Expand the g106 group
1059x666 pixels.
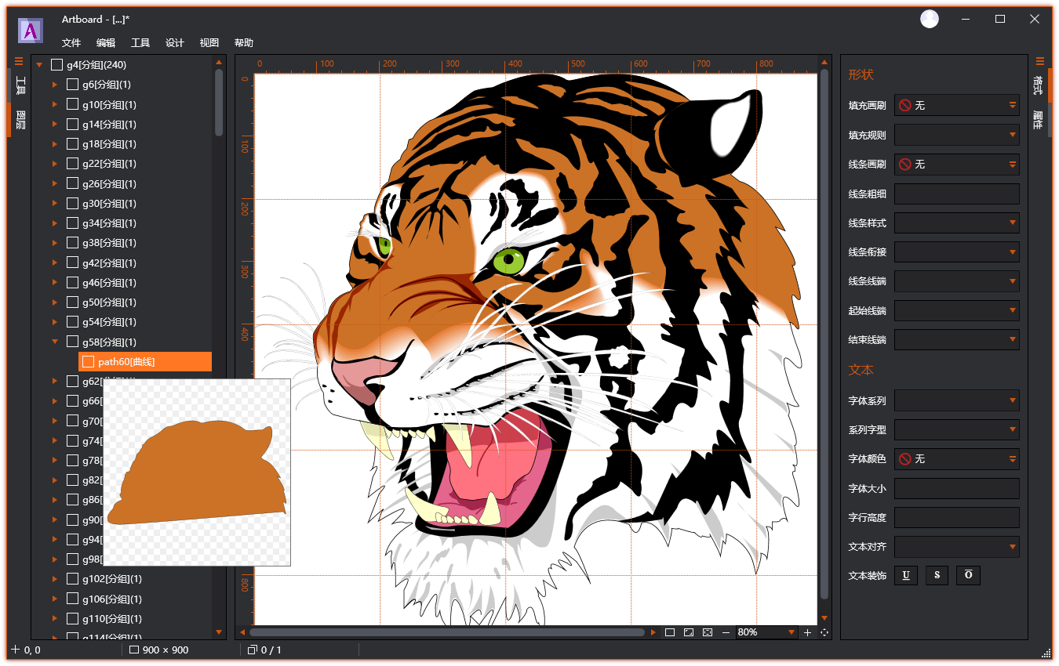tap(55, 599)
